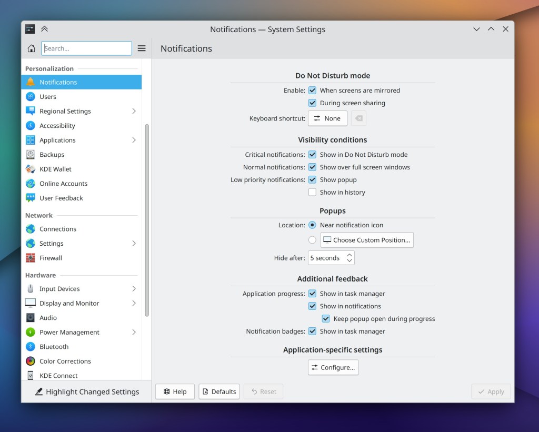Select the Bluetooth icon in sidebar
The height and width of the screenshot is (432, 539).
tap(31, 347)
